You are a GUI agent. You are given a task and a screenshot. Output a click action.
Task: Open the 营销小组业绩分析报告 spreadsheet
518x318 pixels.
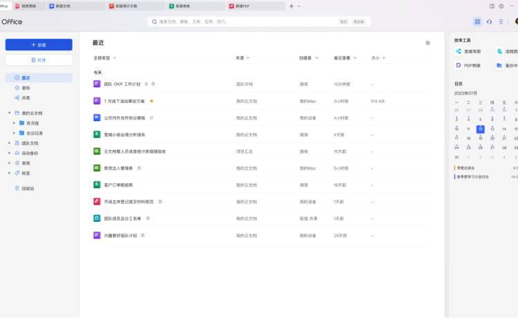pyautogui.click(x=124, y=135)
